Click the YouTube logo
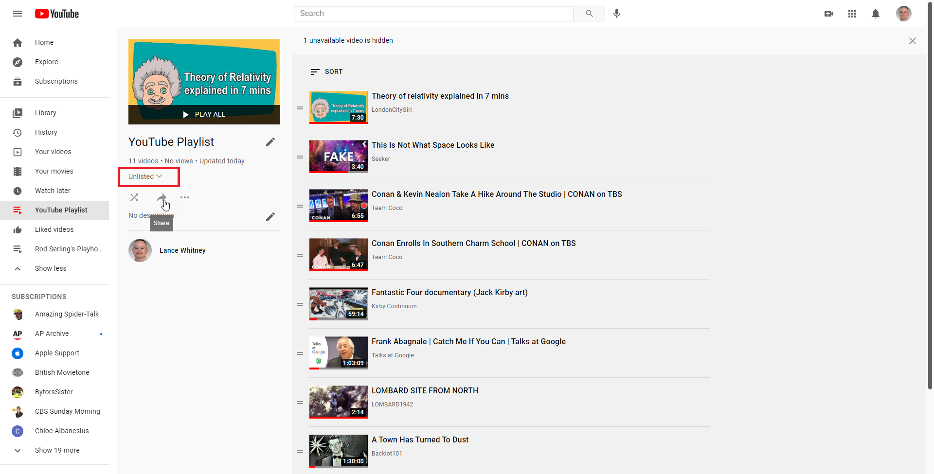The image size is (934, 474). [x=57, y=14]
